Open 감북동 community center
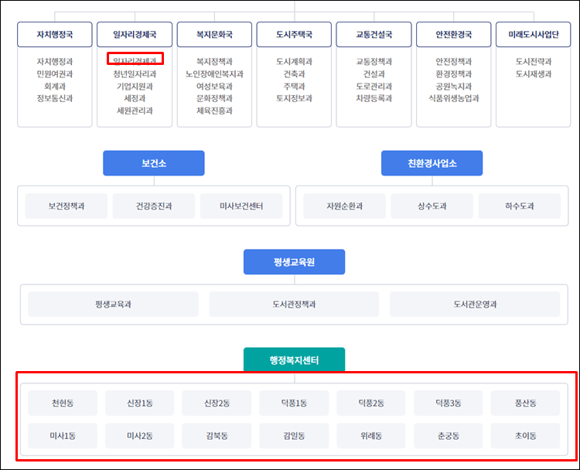The image size is (580, 470). click(x=217, y=436)
